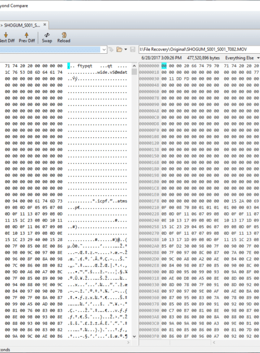Click the ftypqt ASCII text in left pane
The image size is (260, 353).
[85, 66]
